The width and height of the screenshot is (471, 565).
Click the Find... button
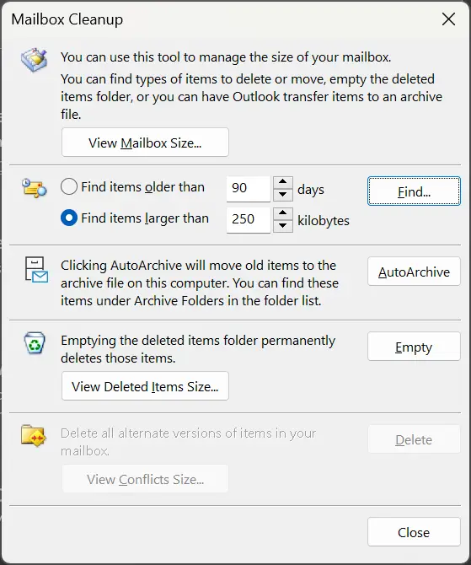[414, 191]
